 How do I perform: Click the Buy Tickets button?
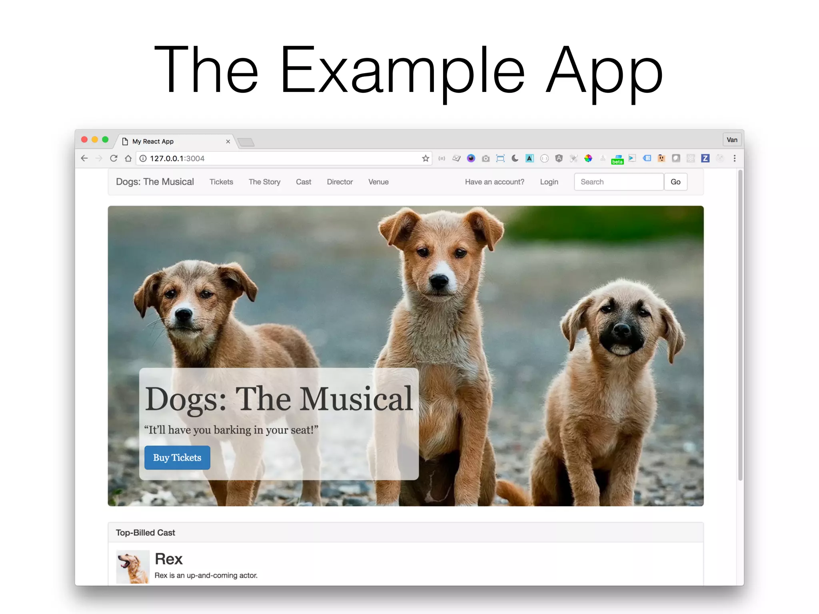177,458
